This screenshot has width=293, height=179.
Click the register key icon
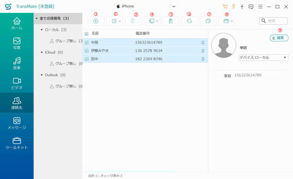click(233, 6)
